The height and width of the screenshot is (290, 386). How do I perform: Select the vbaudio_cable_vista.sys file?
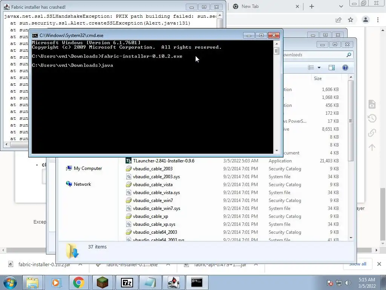(156, 192)
